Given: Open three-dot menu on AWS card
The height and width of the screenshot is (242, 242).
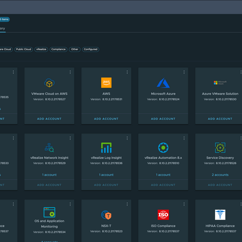Looking at the screenshot, I should tap(127, 72).
